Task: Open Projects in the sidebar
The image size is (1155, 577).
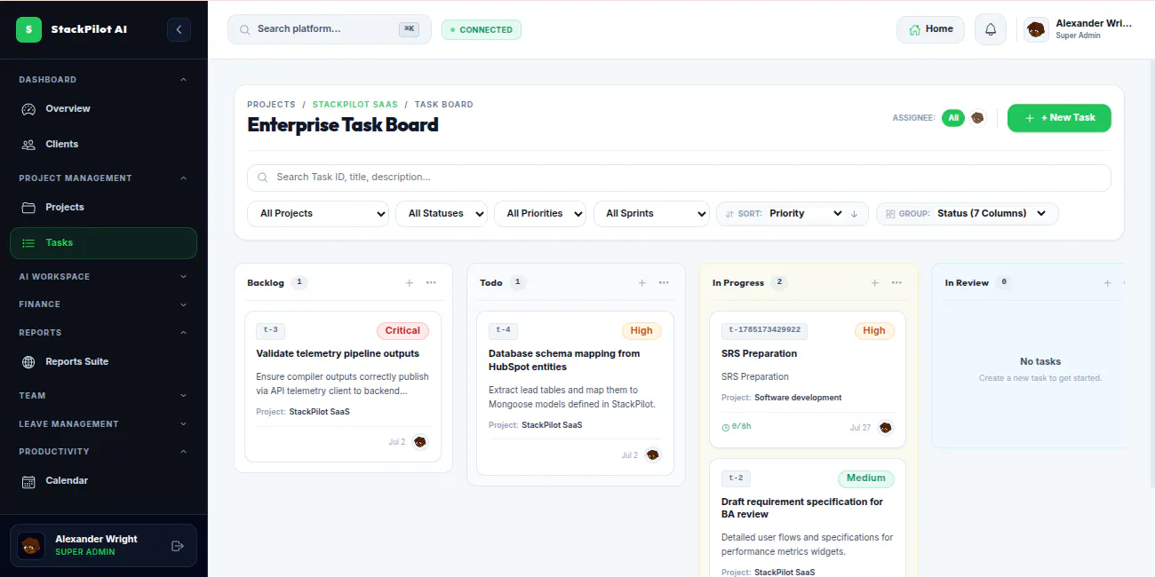Action: 104,208
